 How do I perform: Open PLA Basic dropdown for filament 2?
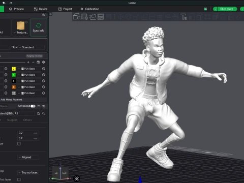29,69
